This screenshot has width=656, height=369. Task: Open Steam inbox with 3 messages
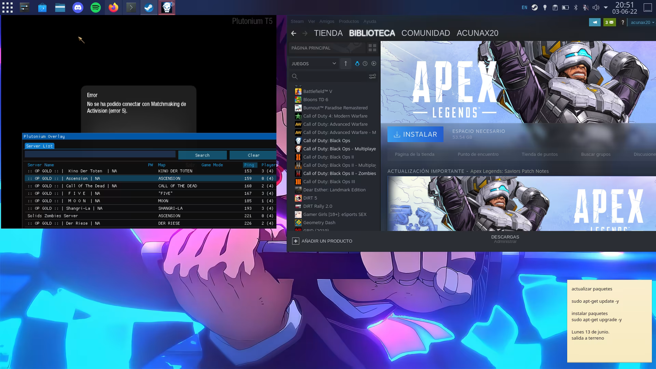pyautogui.click(x=610, y=22)
